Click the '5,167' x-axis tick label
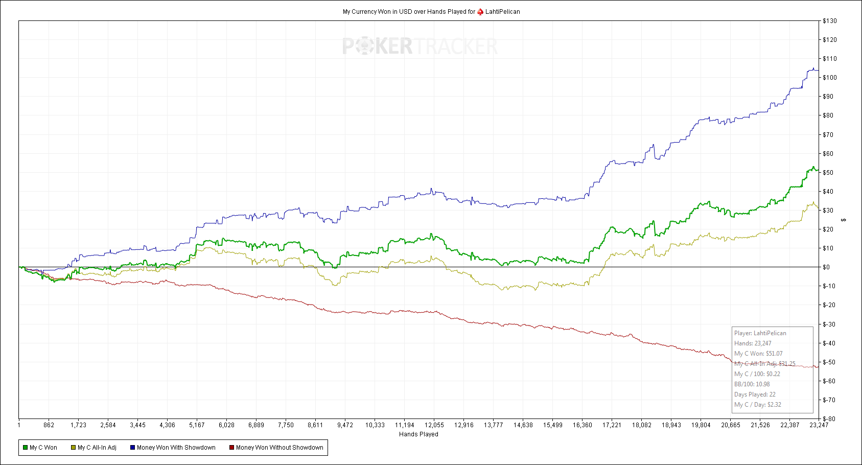The height and width of the screenshot is (465, 862). 197,425
